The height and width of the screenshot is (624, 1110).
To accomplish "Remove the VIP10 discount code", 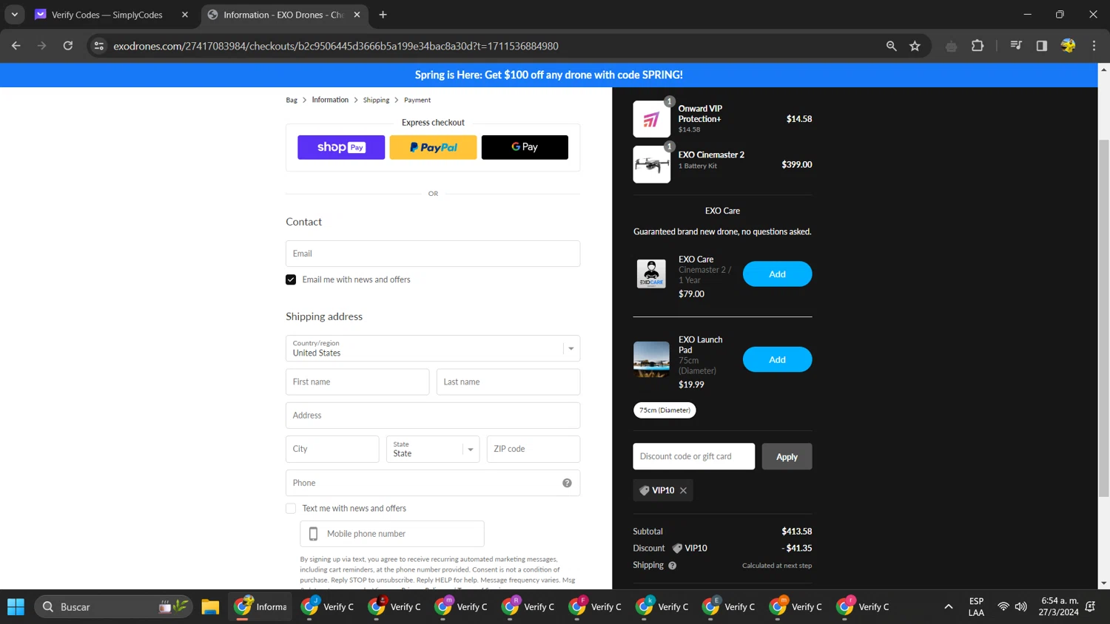I will (683, 490).
